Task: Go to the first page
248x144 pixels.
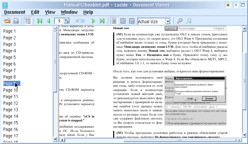Action: coord(40,21)
